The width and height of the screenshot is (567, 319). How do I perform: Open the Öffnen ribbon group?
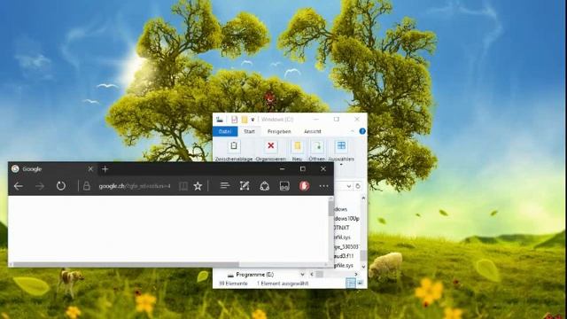coord(317,151)
